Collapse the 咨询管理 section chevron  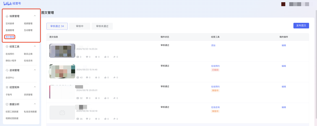35,70
